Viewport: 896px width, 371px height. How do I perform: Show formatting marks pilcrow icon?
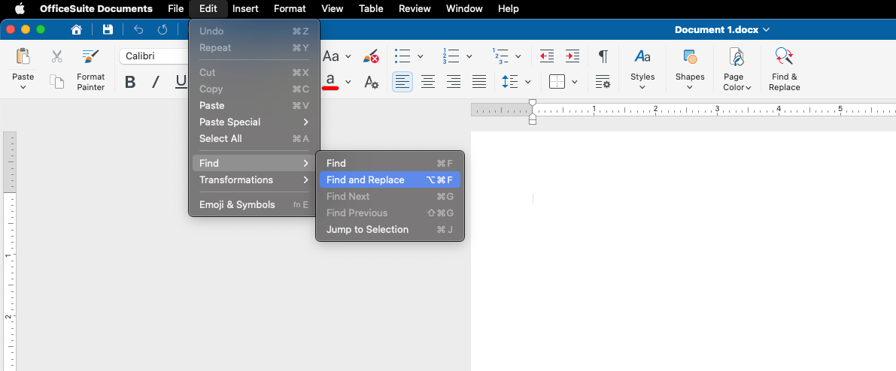tap(603, 56)
